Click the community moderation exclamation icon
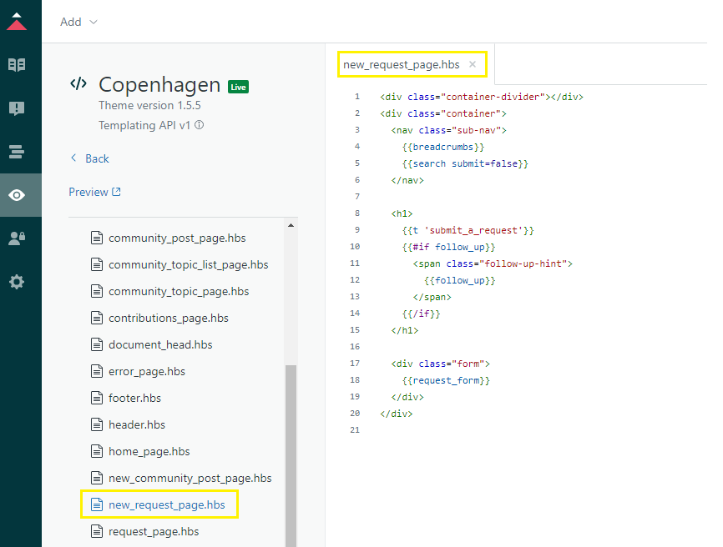This screenshot has height=547, width=723. point(17,108)
